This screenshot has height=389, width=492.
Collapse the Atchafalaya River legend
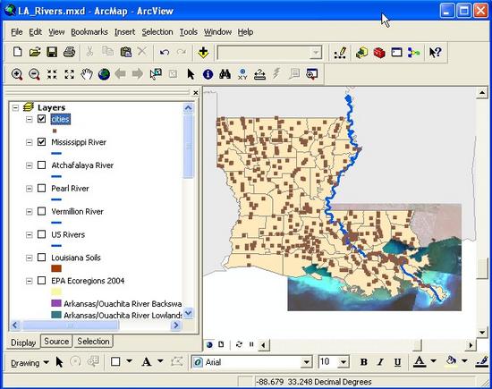(29, 165)
